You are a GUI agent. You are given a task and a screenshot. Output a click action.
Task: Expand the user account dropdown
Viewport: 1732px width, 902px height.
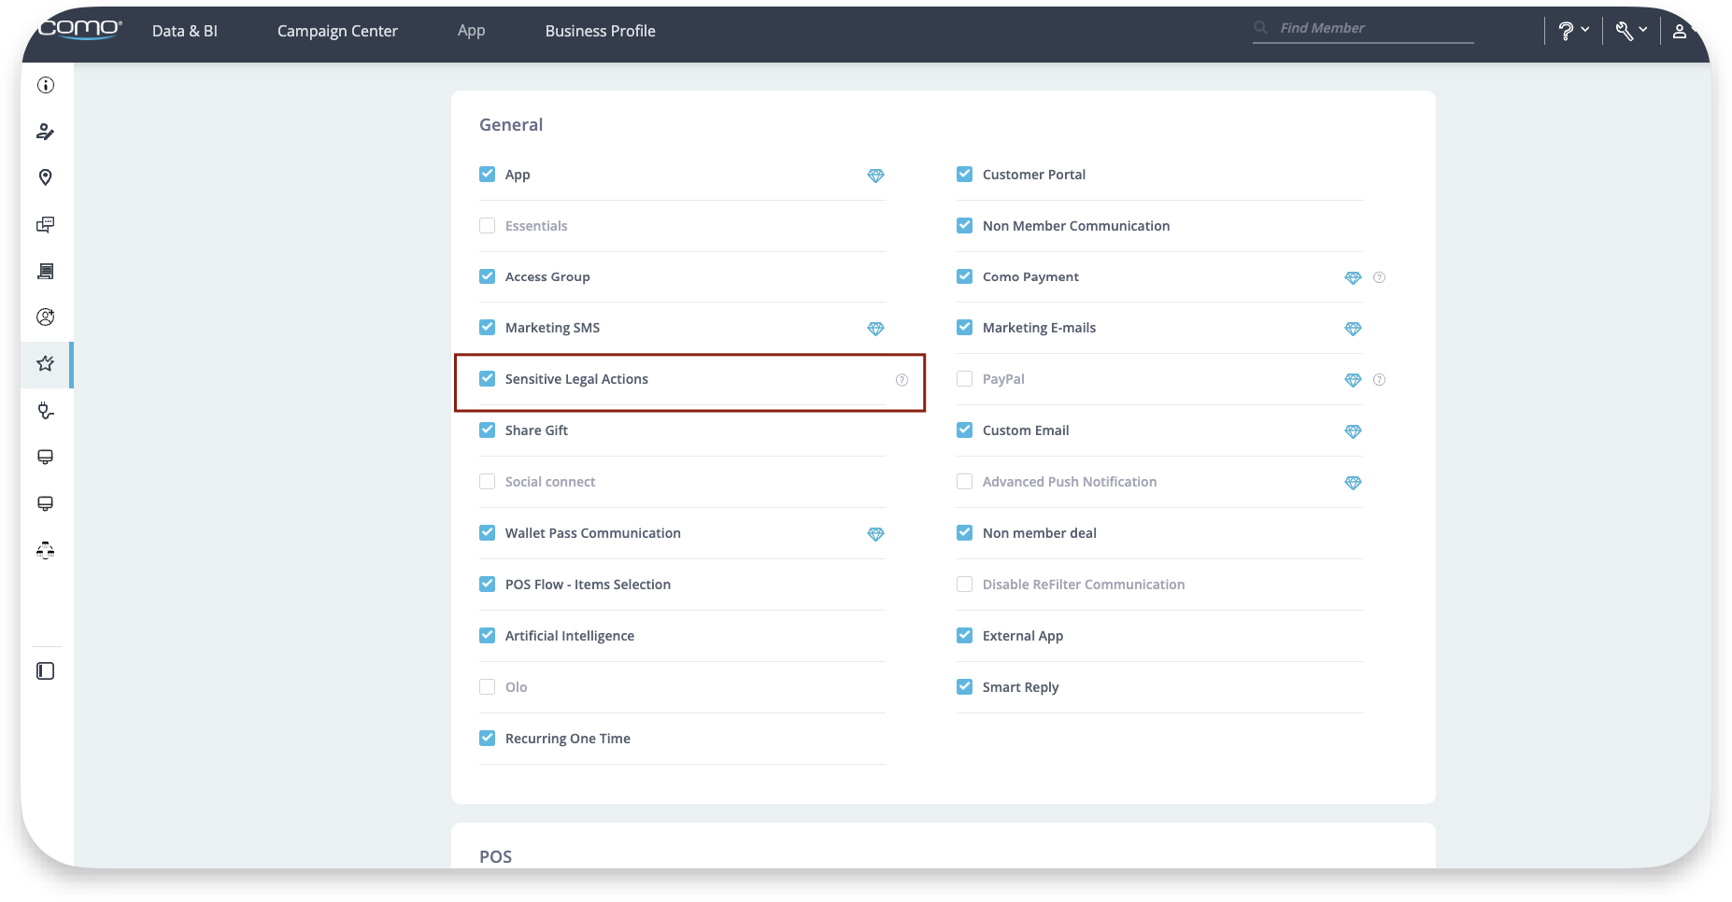tap(1682, 31)
